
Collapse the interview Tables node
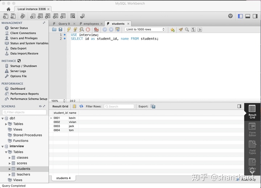[6, 152]
